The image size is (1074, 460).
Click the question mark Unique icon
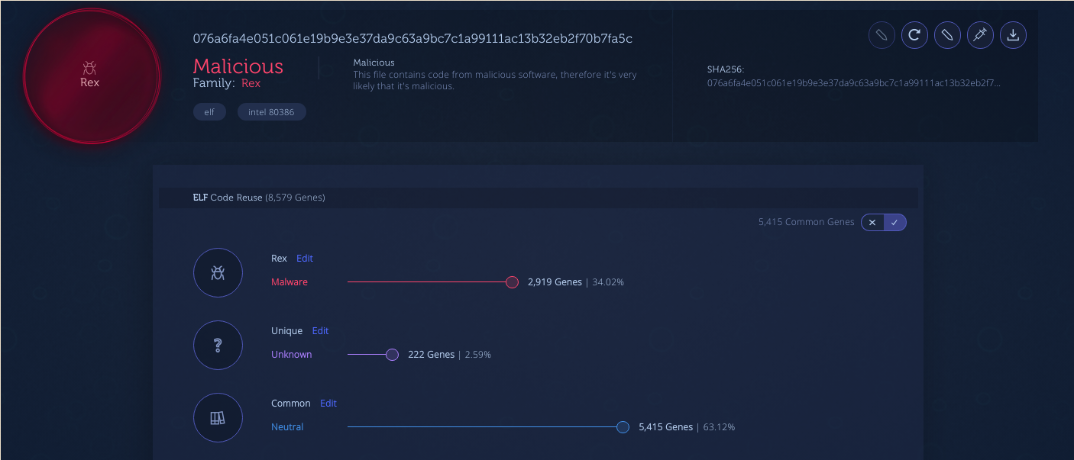218,346
